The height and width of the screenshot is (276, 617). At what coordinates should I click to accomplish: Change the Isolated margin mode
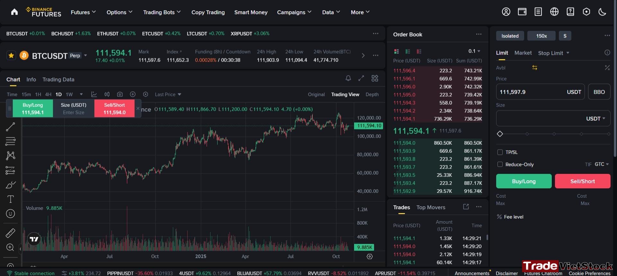pyautogui.click(x=510, y=36)
